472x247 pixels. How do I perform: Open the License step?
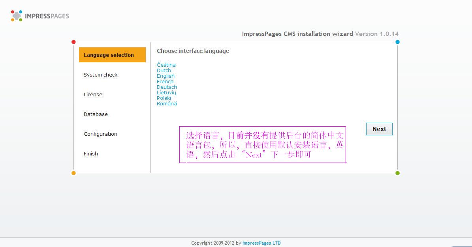[x=93, y=94]
